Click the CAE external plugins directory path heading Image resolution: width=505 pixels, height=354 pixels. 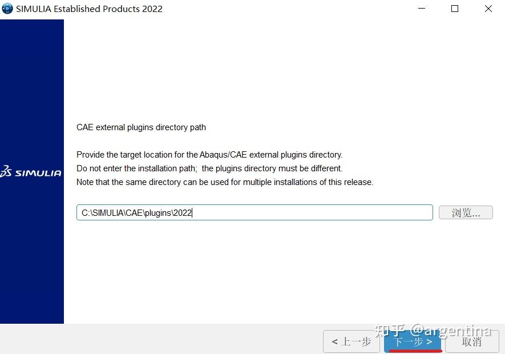[141, 127]
